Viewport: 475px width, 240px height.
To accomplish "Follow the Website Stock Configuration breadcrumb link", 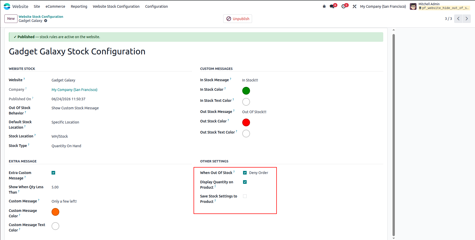I will tap(41, 16).
